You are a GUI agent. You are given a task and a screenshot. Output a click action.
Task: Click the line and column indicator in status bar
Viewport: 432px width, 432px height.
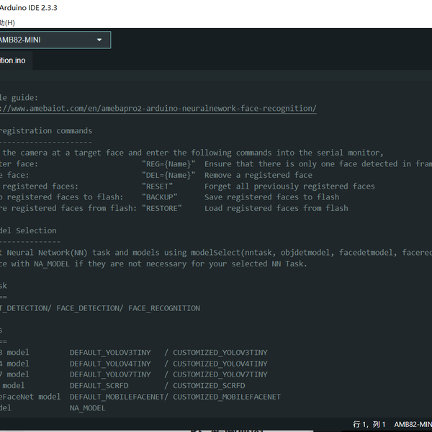point(369,424)
